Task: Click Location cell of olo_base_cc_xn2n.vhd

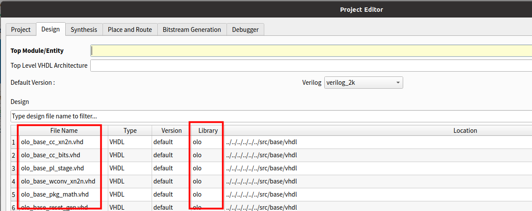Action: point(378,142)
